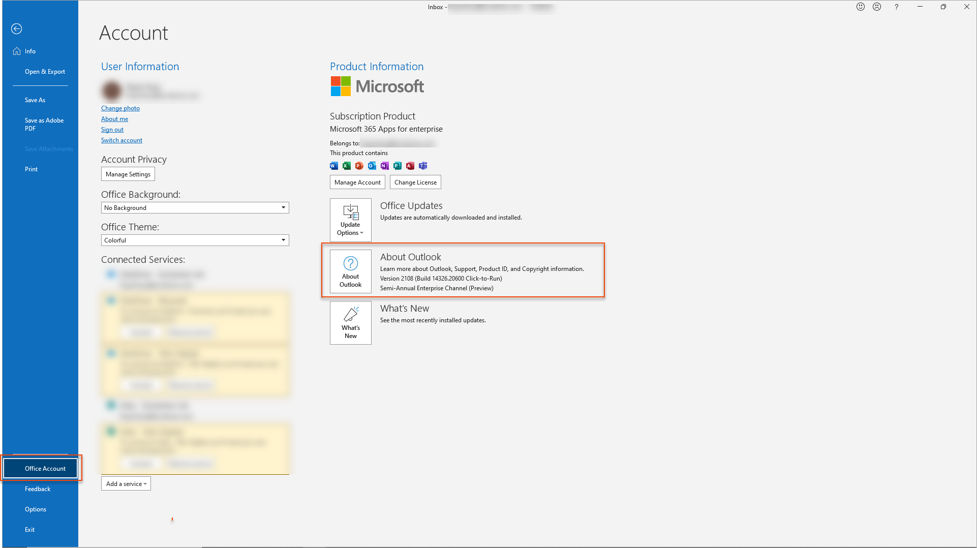The height and width of the screenshot is (548, 977).
Task: Expand the Office Background dropdown
Action: [x=283, y=208]
